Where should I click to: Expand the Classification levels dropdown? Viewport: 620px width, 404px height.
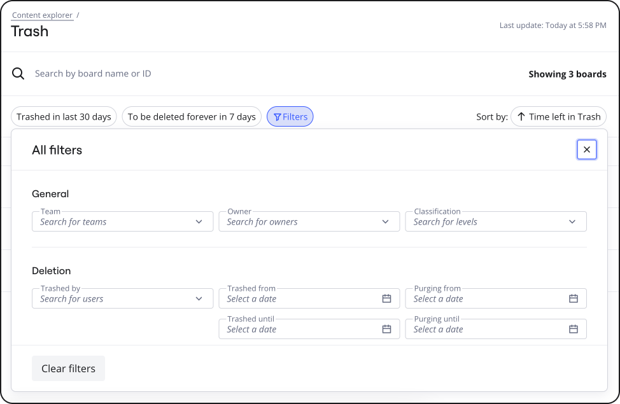[572, 222]
